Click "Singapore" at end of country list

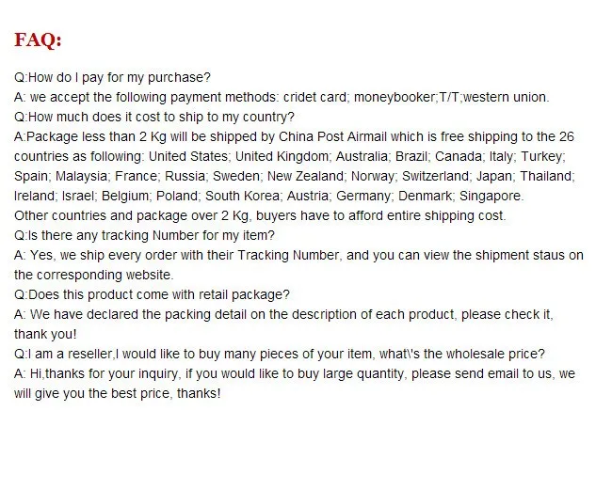click(490, 196)
